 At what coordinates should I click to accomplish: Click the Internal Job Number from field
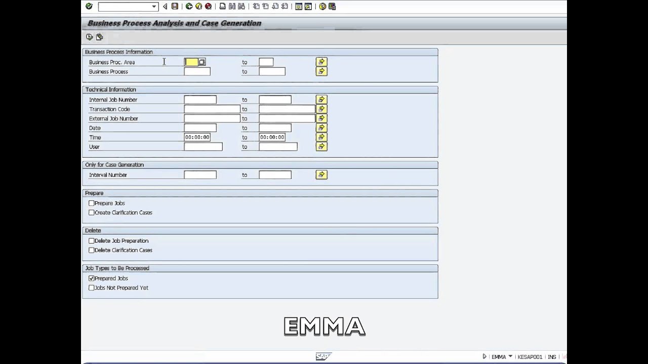pos(200,100)
